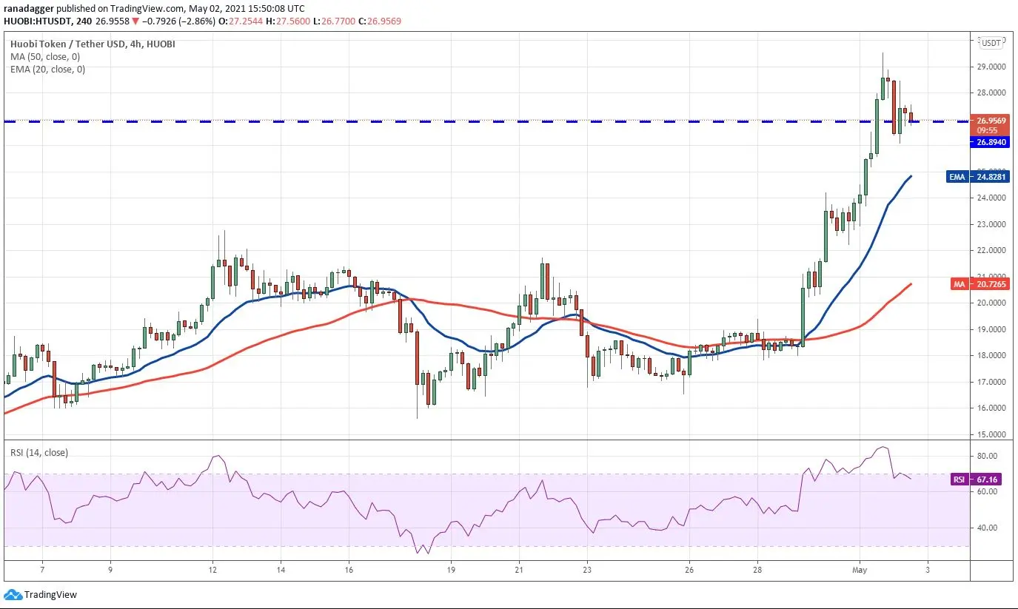The width and height of the screenshot is (1018, 609).
Task: Click the EMA value label 24.8281
Action: tap(989, 177)
